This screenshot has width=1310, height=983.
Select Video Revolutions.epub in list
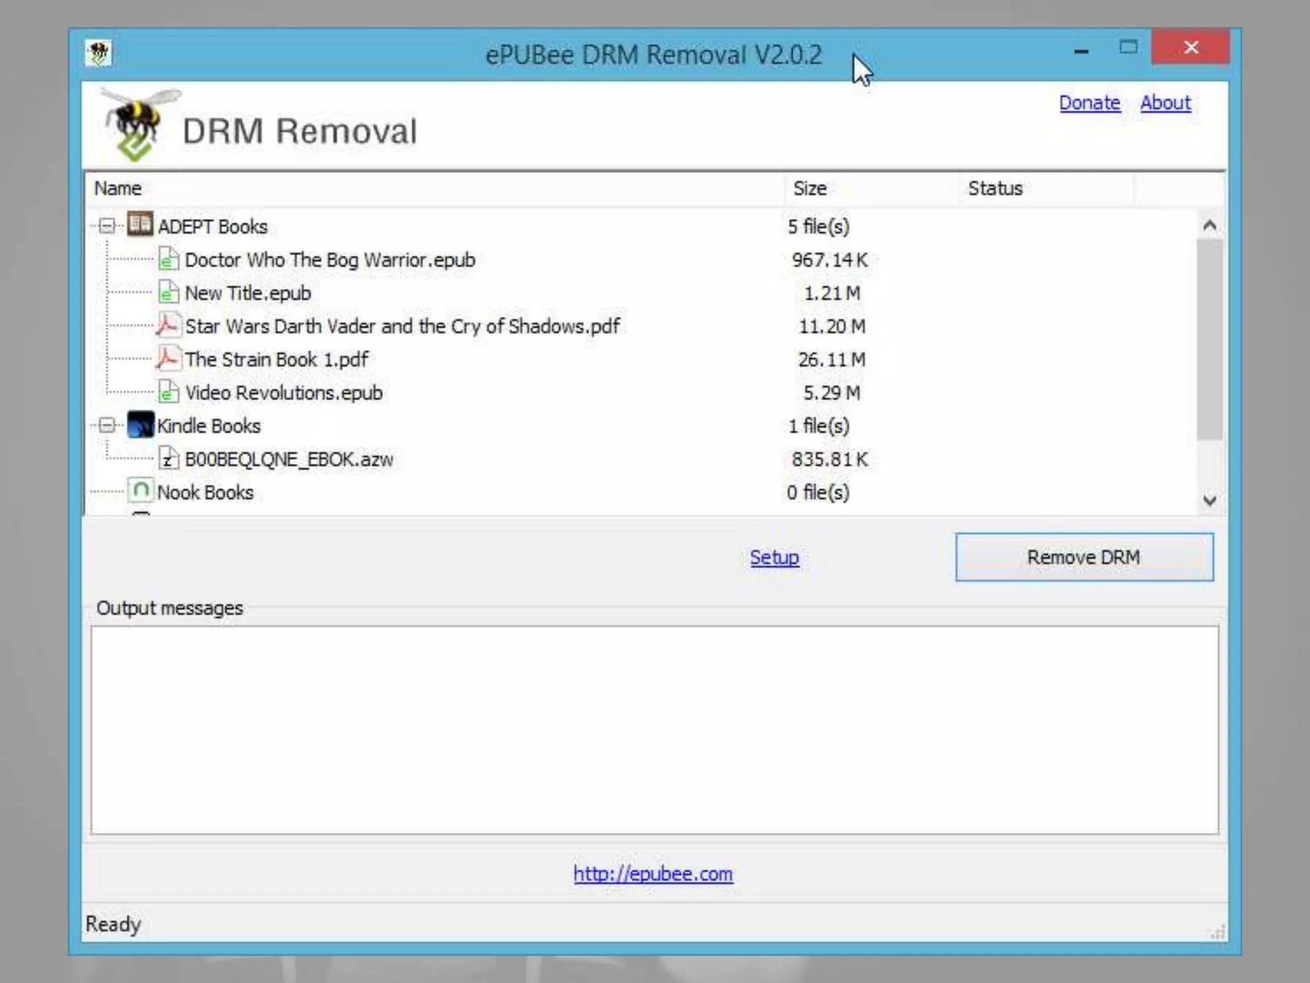pyautogui.click(x=283, y=393)
